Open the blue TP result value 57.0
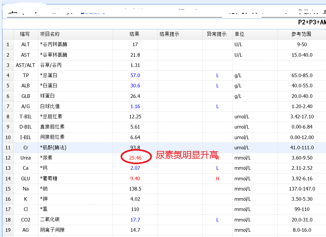The width and height of the screenshot is (326, 237). click(x=135, y=75)
